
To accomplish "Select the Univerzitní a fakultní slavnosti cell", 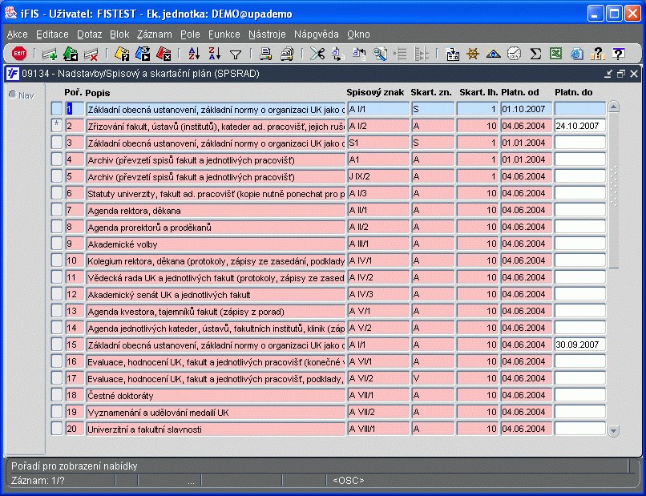I will click(x=216, y=429).
